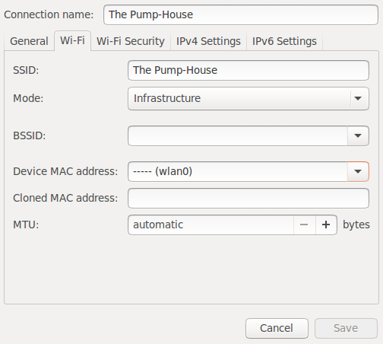The image size is (383, 344).
Task: Open the Wi-Fi Security tab
Action: [131, 41]
